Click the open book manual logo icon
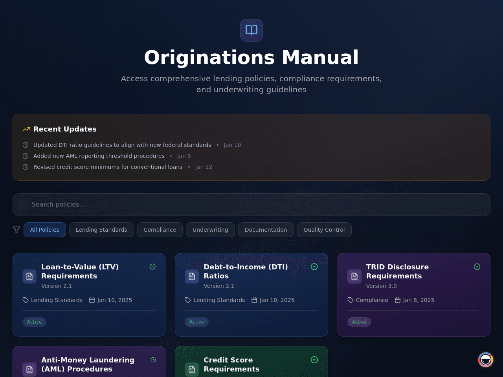This screenshot has width=503, height=377. 251,30
